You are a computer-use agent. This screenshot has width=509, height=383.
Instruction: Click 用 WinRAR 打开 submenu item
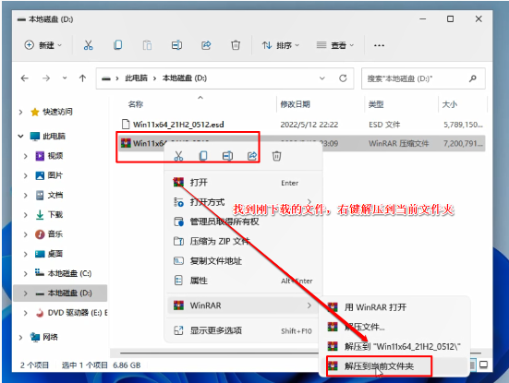[394, 307]
